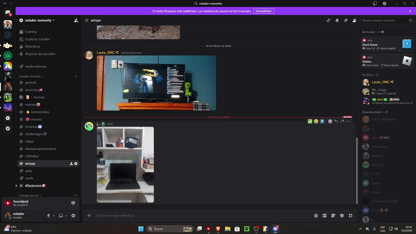Add the green checkmark reaction
This screenshot has width=416, height=234.
[x=310, y=121]
